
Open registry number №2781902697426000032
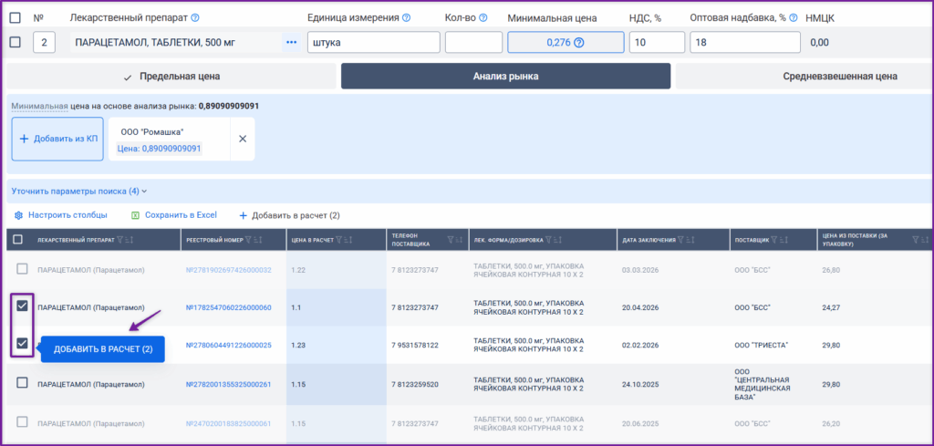click(229, 270)
